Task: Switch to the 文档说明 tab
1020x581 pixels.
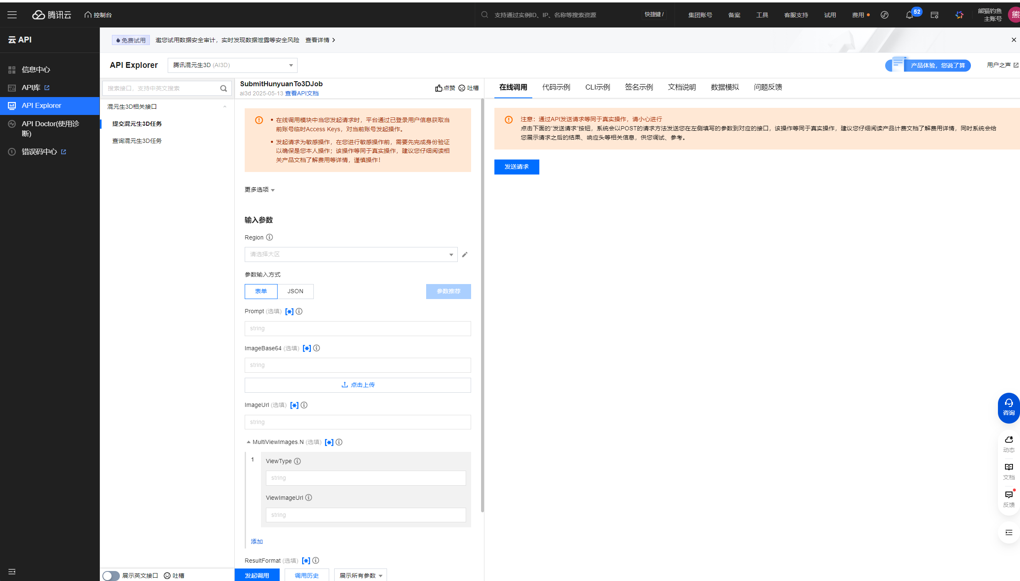Action: (x=682, y=87)
